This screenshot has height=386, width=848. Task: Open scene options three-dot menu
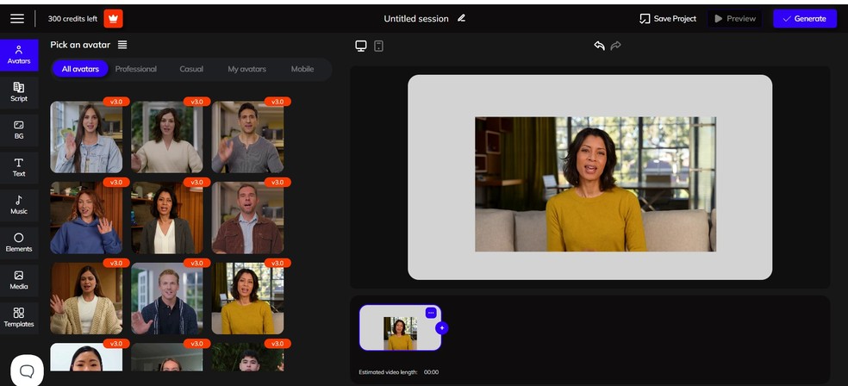coord(431,312)
